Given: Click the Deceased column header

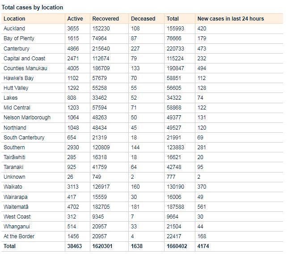Looking at the screenshot, I should click(143, 19).
